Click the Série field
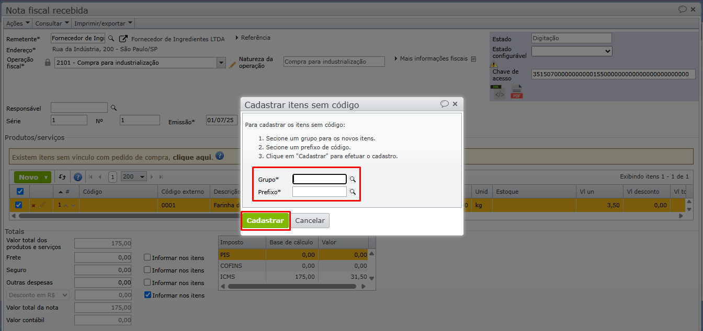This screenshot has width=703, height=331. (x=69, y=120)
